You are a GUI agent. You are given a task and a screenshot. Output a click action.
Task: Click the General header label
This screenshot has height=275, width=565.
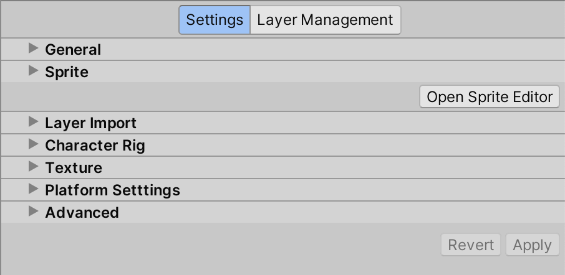tap(73, 49)
